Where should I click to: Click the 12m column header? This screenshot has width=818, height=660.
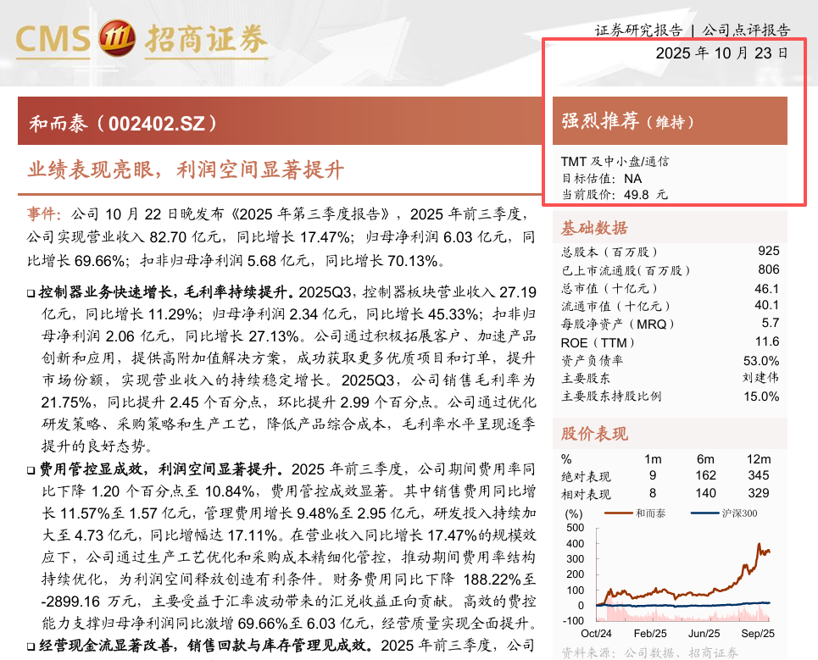pos(759,458)
